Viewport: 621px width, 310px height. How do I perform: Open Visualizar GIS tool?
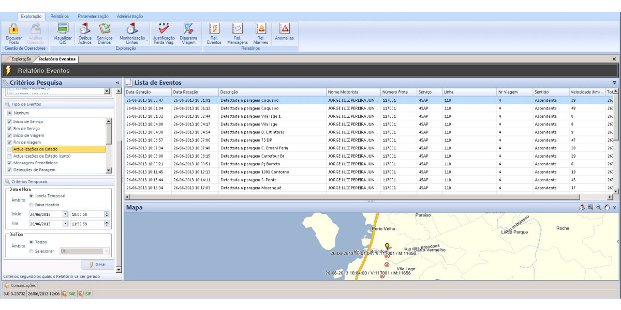coord(63,29)
